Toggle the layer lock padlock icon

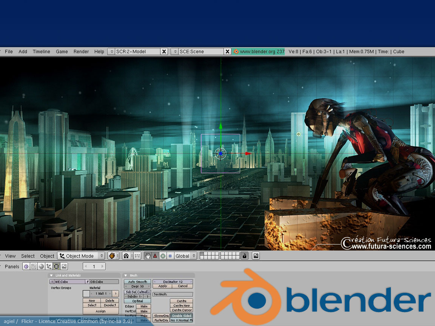(x=244, y=256)
